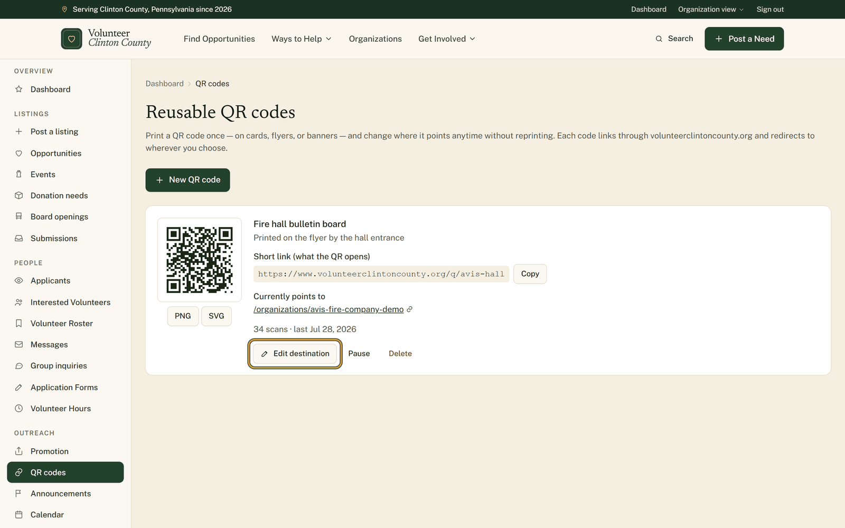Download the QR code as PNG
The image size is (845, 528).
[183, 316]
